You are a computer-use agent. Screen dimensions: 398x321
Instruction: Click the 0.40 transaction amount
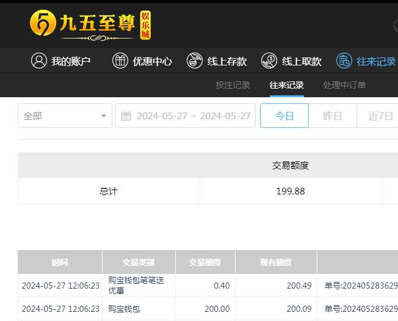click(222, 286)
